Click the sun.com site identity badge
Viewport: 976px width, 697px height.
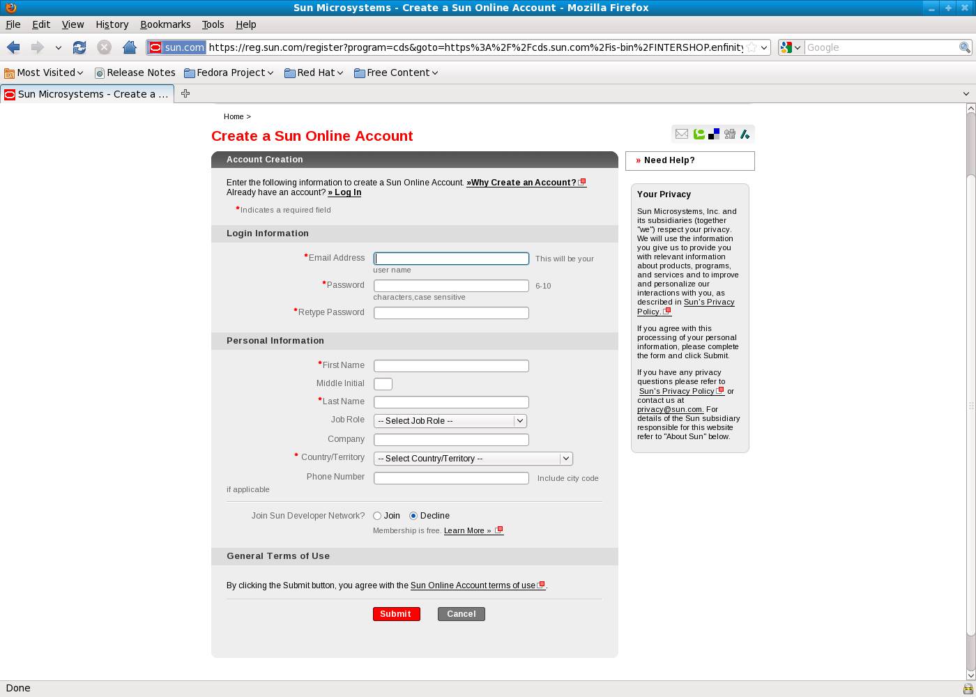pyautogui.click(x=177, y=47)
